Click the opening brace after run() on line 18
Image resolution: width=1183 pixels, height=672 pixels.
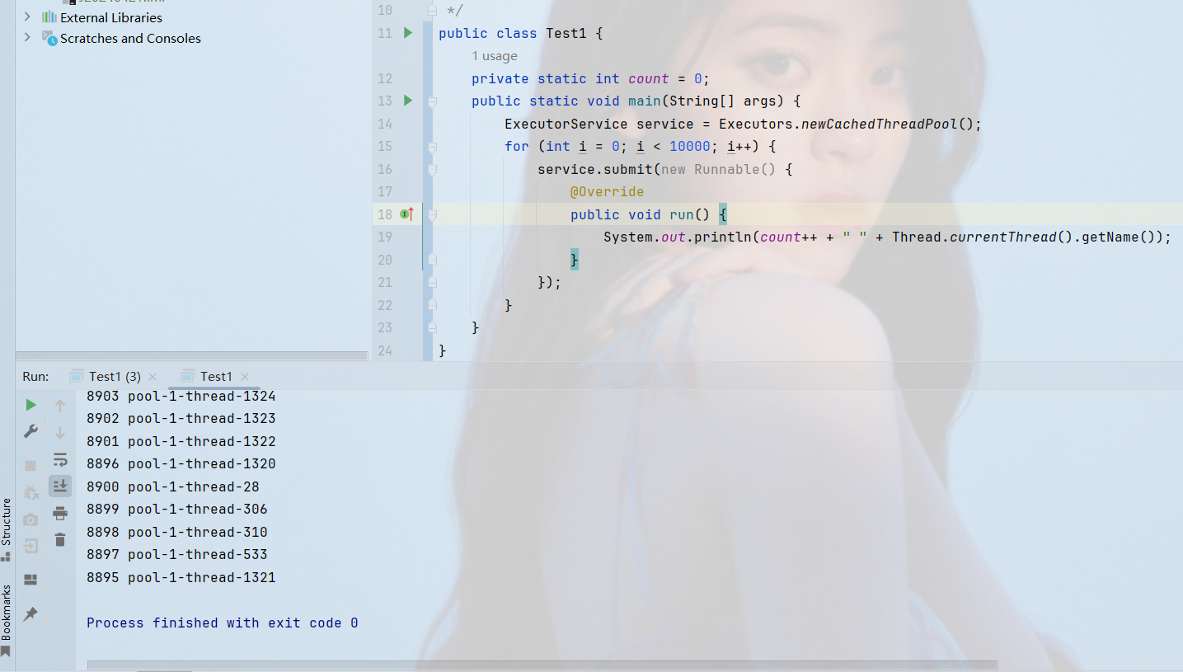point(722,214)
